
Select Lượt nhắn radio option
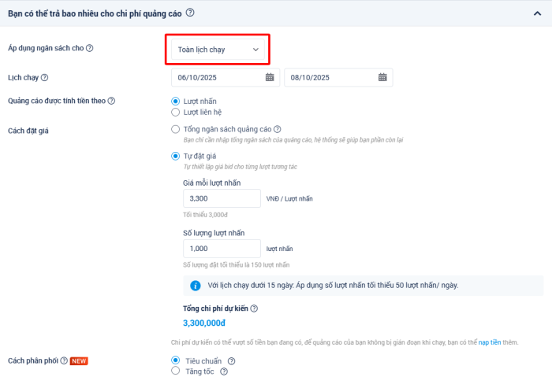point(175,102)
